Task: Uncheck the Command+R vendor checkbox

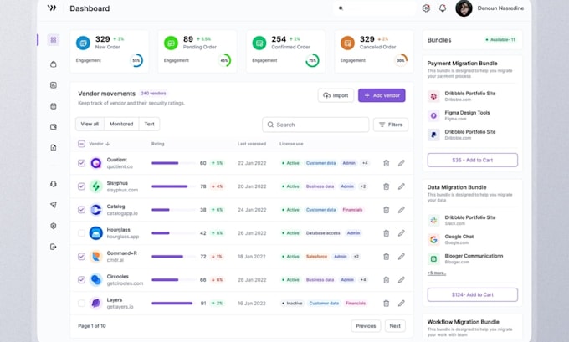Action: point(81,257)
